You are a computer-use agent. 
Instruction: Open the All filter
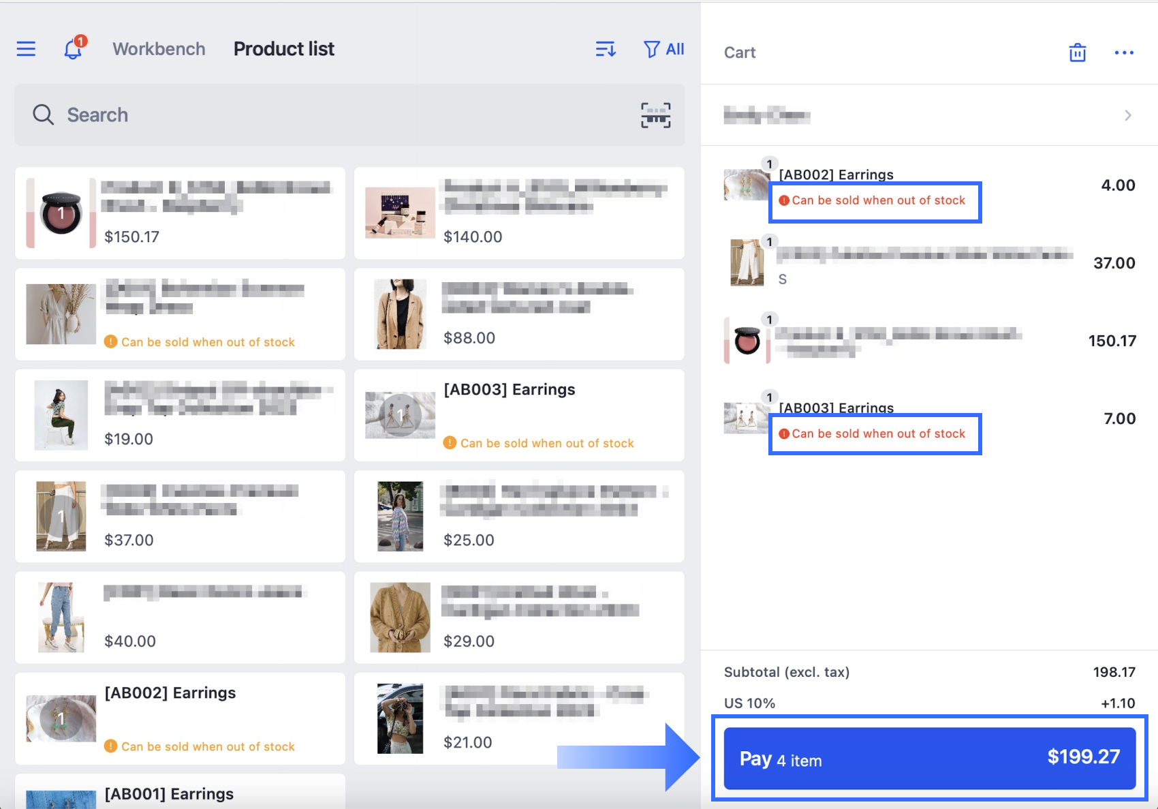(663, 49)
